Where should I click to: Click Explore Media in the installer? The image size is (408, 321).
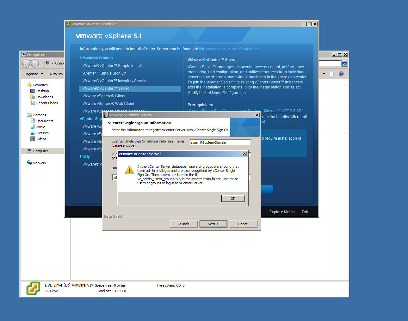282,212
